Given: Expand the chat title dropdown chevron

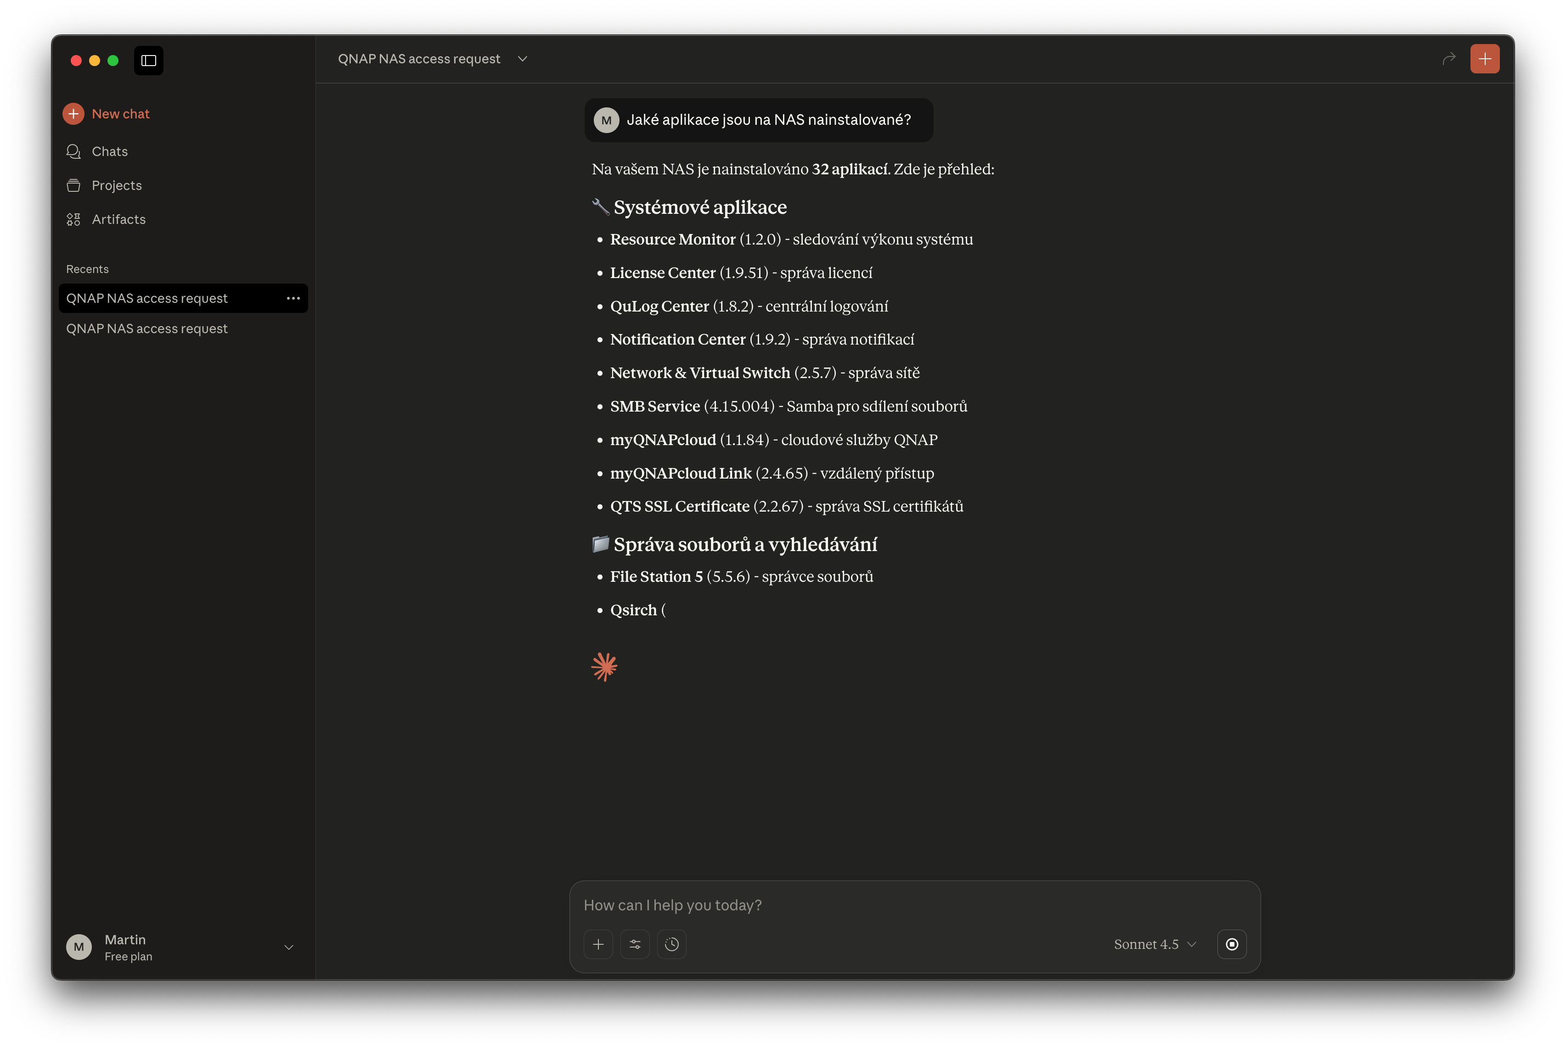Looking at the screenshot, I should pos(523,59).
